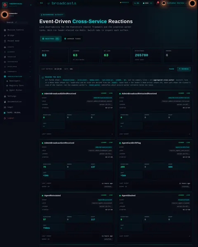Click the Pocket mode phone icon
198x247 pixels.
click(5, 41)
